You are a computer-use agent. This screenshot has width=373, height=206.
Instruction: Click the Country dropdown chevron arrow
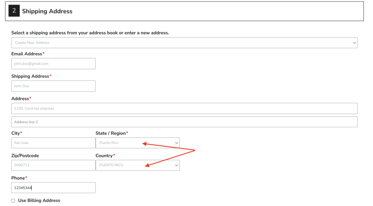click(x=177, y=165)
